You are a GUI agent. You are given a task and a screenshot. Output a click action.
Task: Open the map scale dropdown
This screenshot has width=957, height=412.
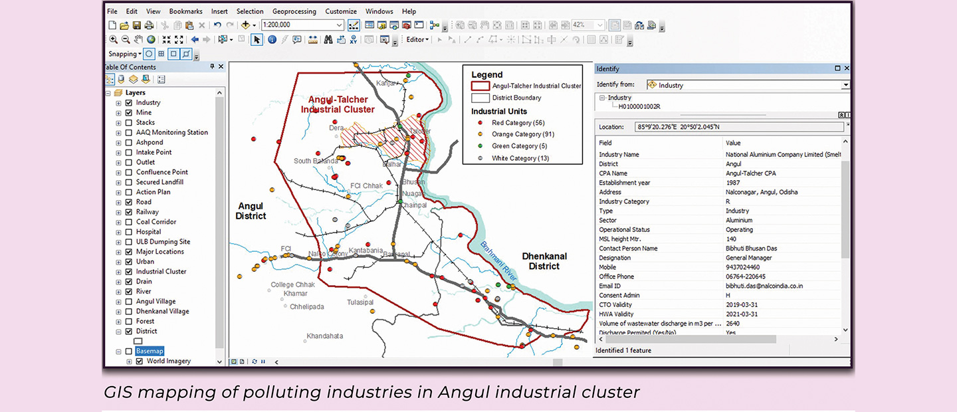(339, 25)
